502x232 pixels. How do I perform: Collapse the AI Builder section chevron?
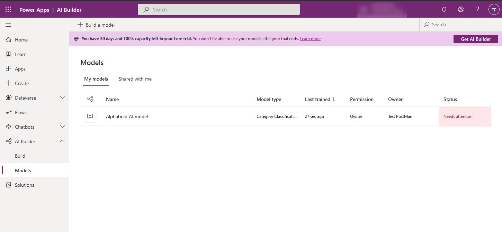tap(62, 141)
